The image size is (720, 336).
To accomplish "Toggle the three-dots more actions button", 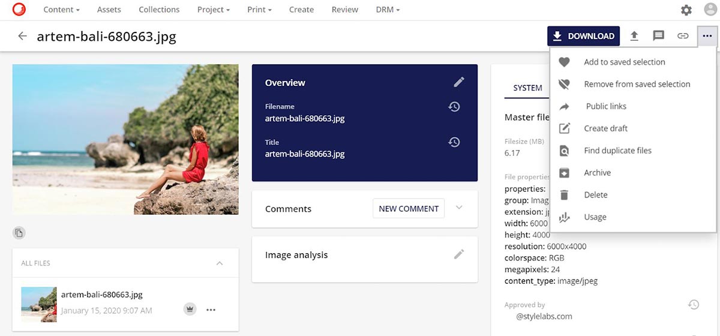I will click(x=707, y=36).
